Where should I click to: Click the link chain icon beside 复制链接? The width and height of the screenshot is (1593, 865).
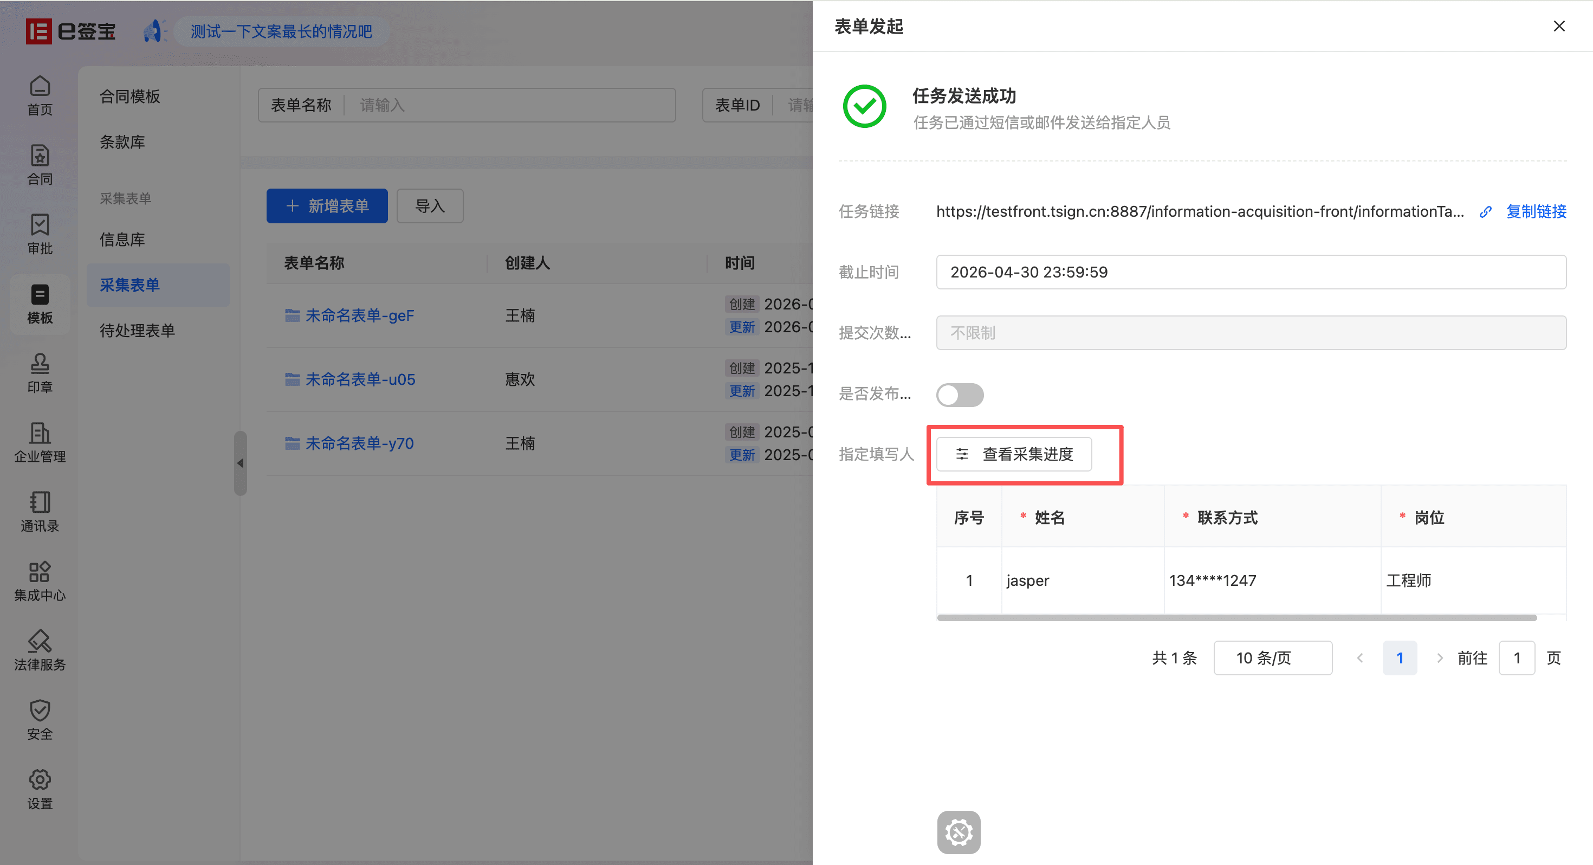click(1485, 211)
